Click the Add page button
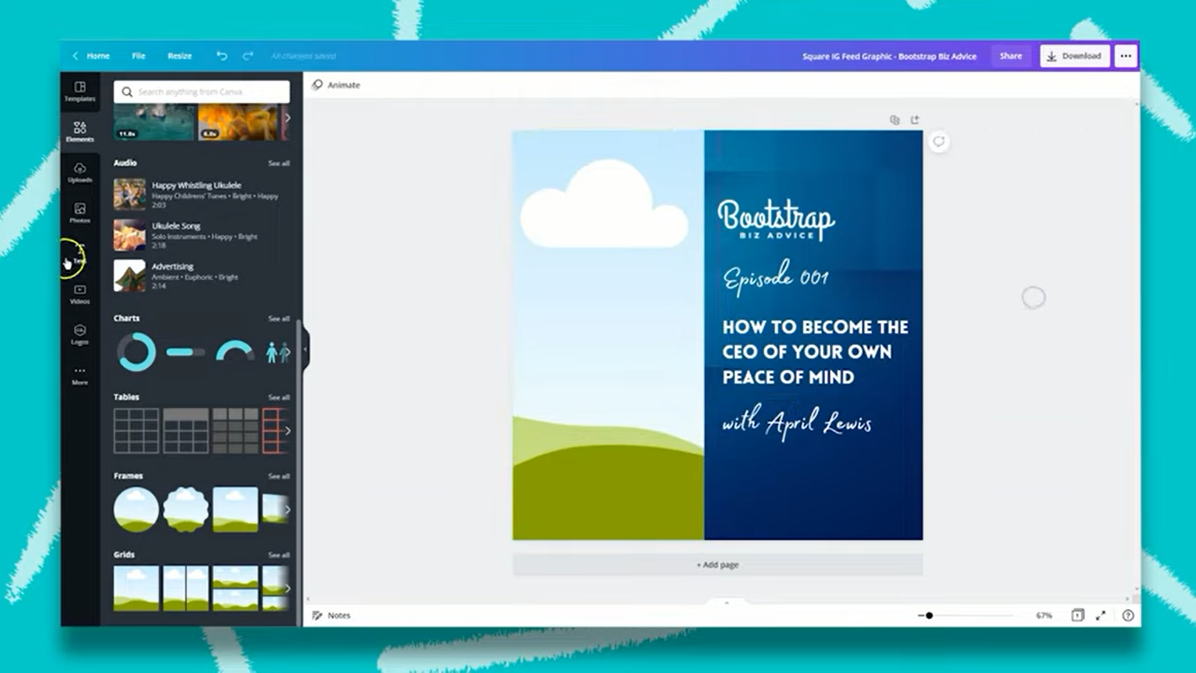Image resolution: width=1196 pixels, height=673 pixels. pyautogui.click(x=718, y=565)
